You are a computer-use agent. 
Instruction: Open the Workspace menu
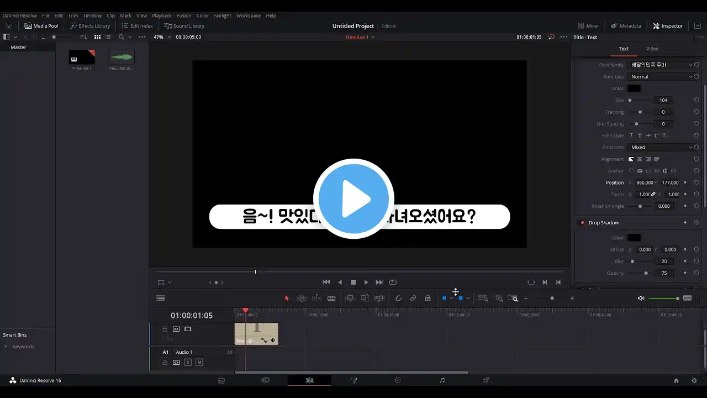[249, 15]
